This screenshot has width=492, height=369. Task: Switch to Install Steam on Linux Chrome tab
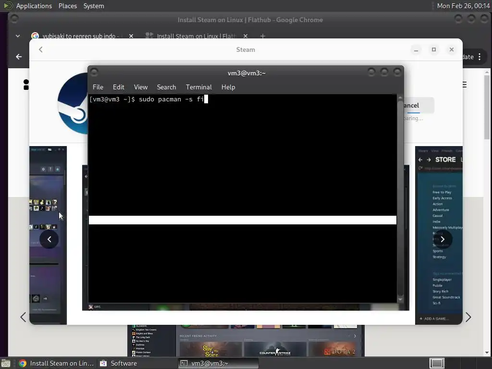click(196, 36)
